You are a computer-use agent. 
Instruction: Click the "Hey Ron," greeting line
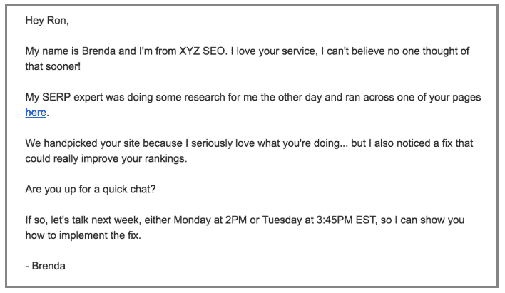[x=47, y=20]
